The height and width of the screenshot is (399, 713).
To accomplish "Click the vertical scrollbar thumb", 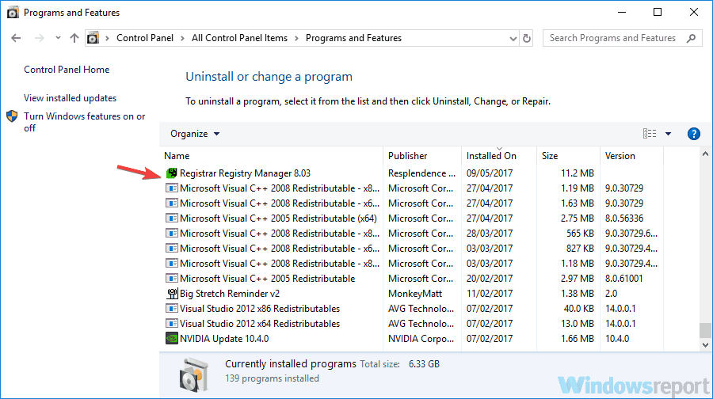I will [705, 330].
